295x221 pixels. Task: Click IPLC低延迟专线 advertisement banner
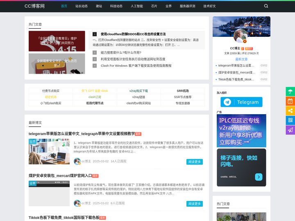(241, 131)
